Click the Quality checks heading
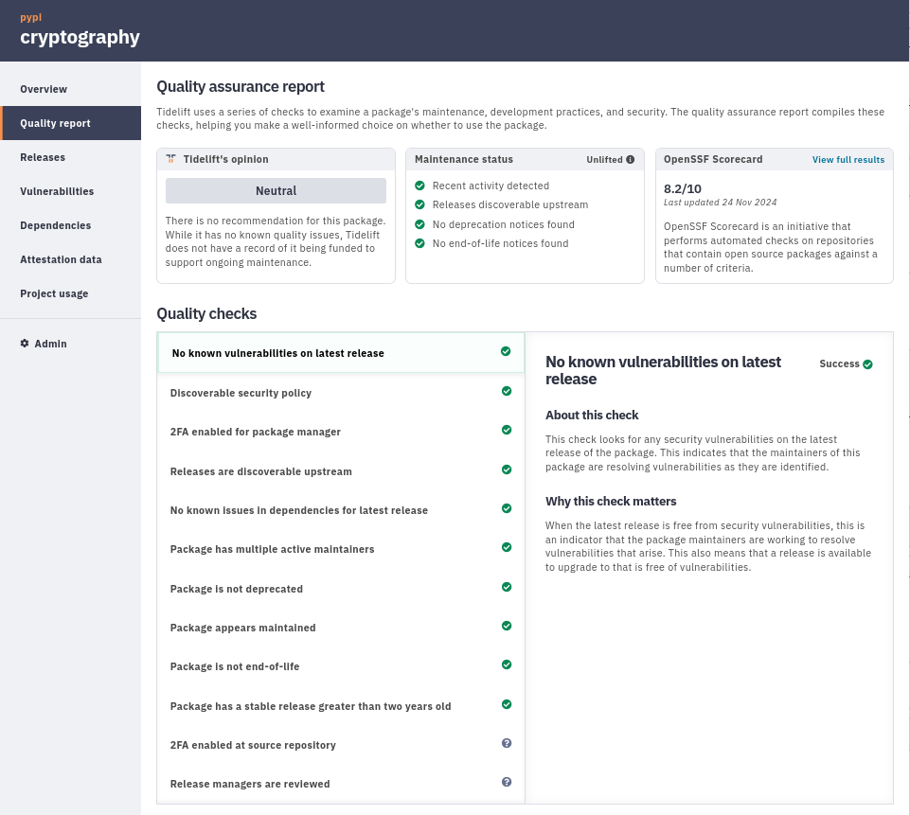The height and width of the screenshot is (815, 910). [x=206, y=314]
